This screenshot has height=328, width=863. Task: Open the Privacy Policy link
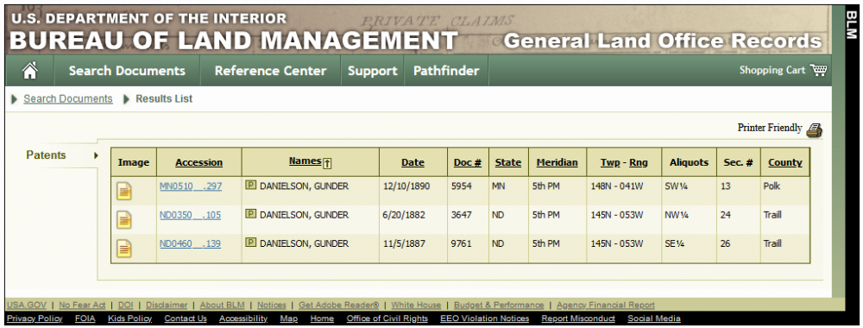pos(35,319)
